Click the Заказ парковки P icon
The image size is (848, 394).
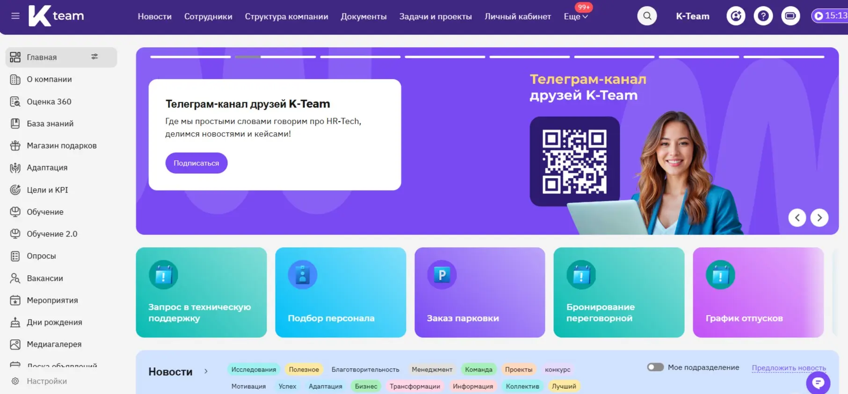(442, 275)
